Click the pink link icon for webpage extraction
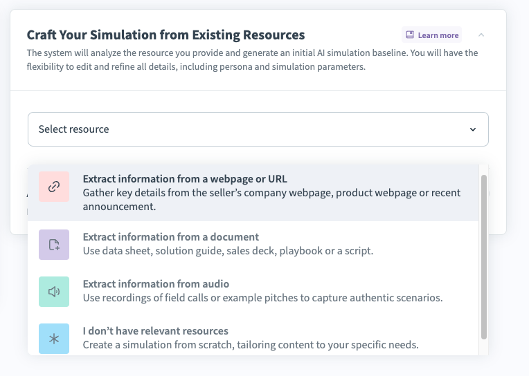 click(54, 187)
